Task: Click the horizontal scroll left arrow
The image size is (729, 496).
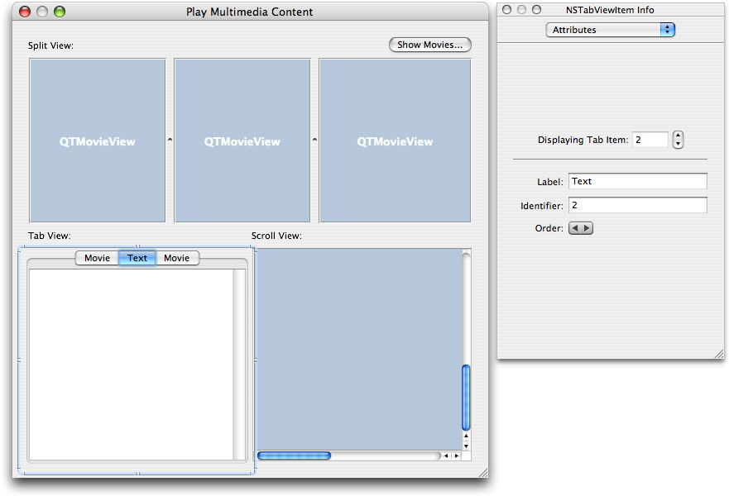Action: [x=447, y=455]
